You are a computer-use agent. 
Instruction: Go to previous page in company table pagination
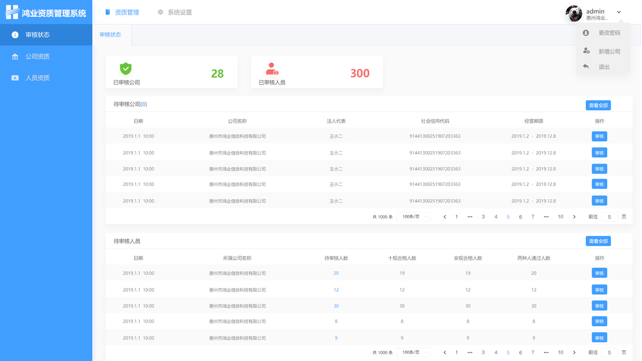(445, 217)
